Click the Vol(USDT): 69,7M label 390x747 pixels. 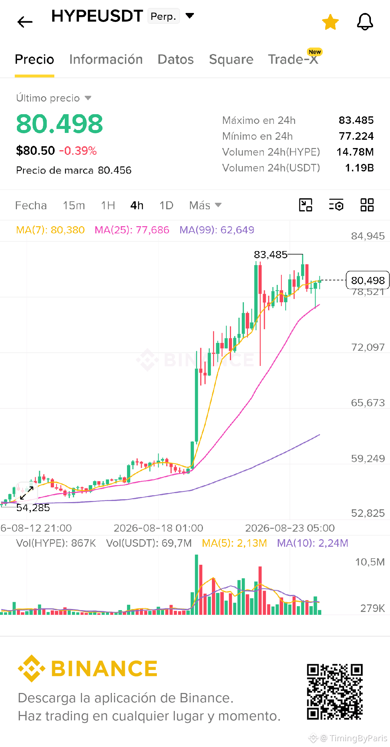(149, 543)
